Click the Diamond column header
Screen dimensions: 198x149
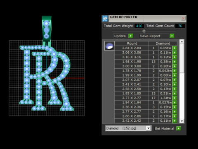pyautogui.click(x=163, y=43)
